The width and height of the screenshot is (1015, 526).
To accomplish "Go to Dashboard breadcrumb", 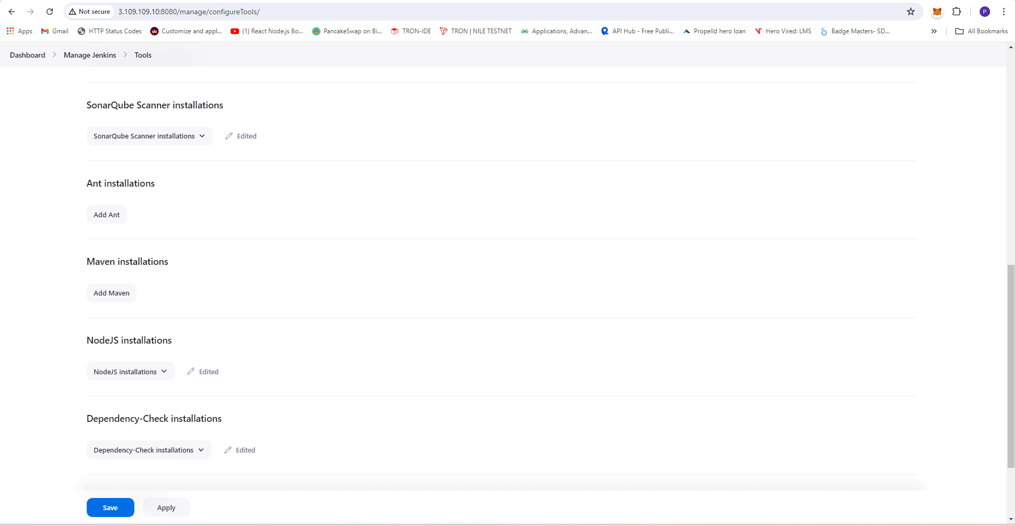I will [28, 55].
